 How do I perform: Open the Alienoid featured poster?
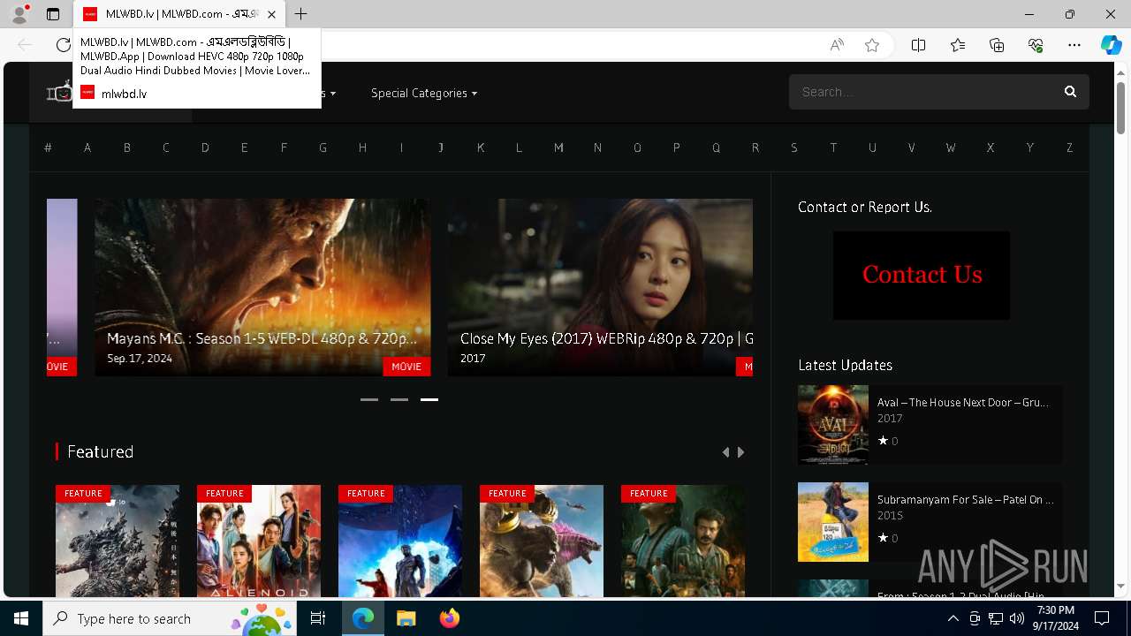tap(259, 541)
